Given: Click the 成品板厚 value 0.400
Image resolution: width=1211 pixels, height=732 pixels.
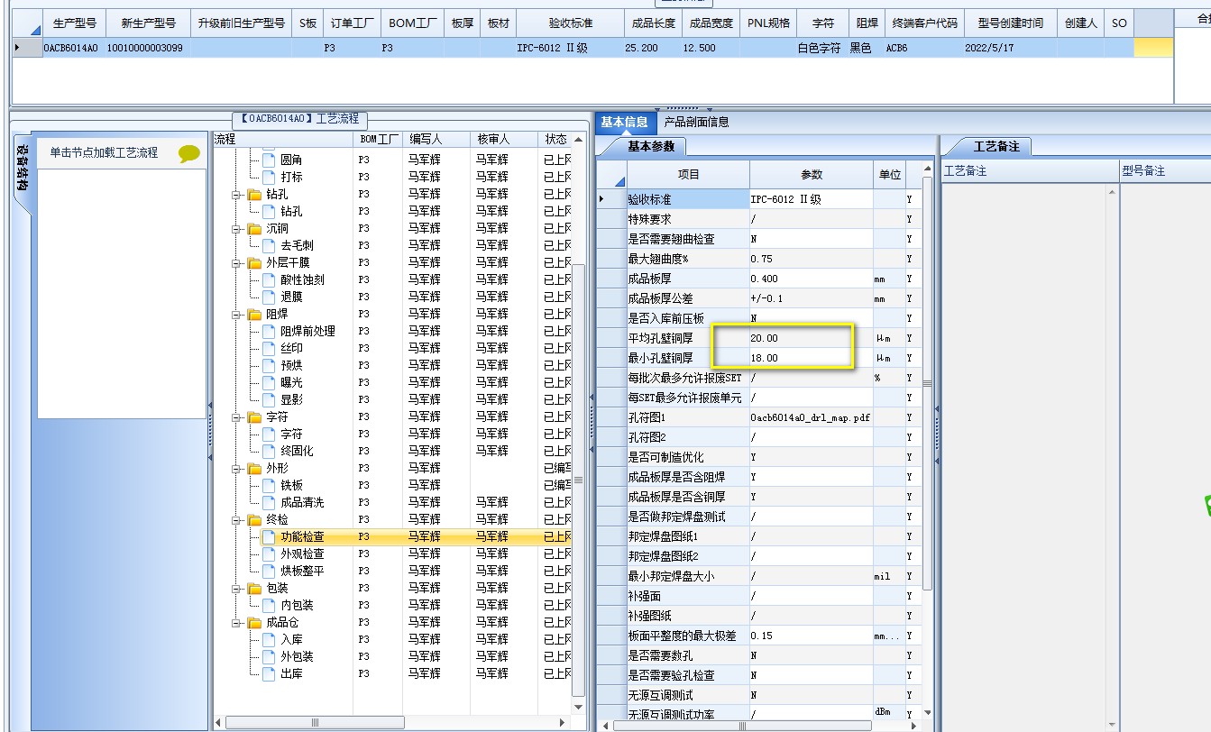Looking at the screenshot, I should pyautogui.click(x=811, y=279).
